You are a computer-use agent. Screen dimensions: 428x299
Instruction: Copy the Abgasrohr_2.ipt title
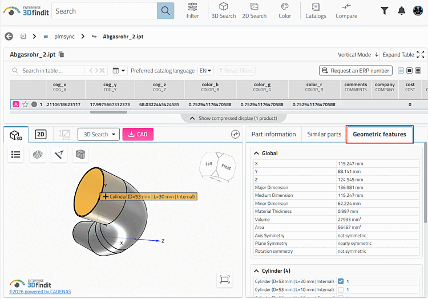62,55
